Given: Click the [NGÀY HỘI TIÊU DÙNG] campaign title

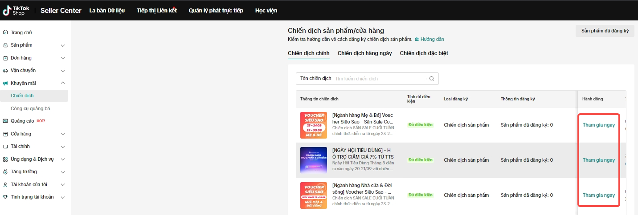Looking at the screenshot, I should coord(363,153).
